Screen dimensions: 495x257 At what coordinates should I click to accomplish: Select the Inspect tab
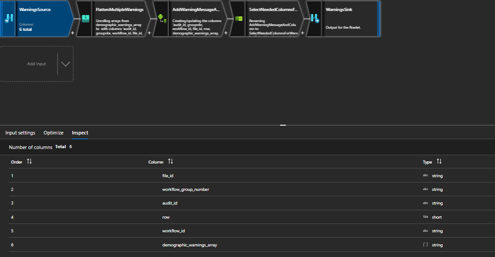[x=80, y=133]
